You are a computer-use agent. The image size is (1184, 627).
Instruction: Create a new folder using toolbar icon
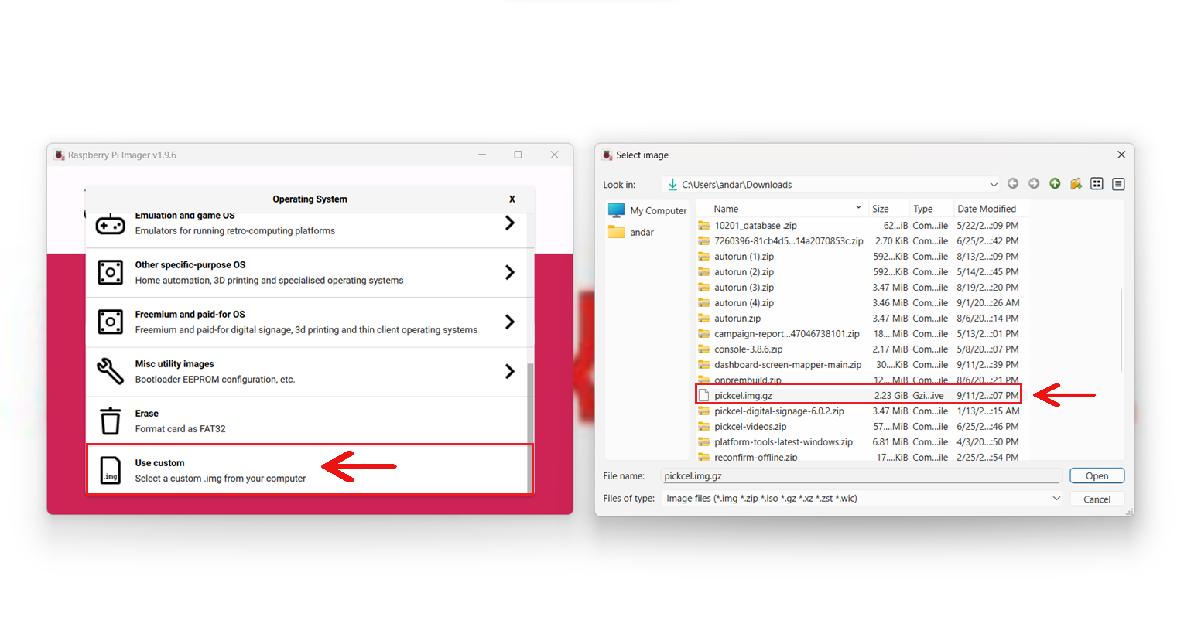[1076, 184]
